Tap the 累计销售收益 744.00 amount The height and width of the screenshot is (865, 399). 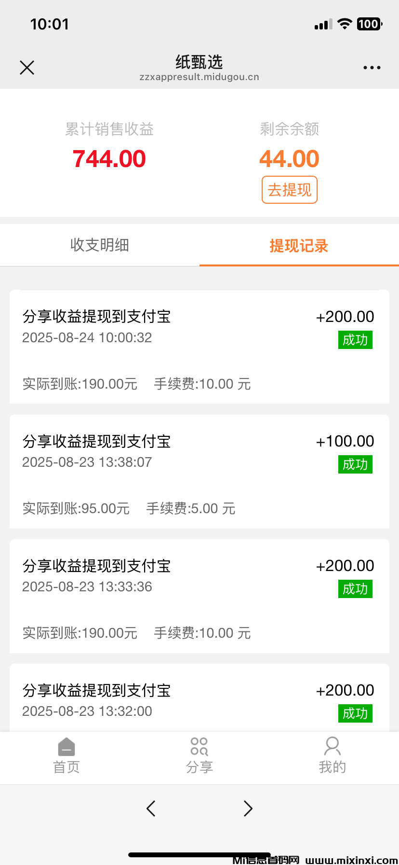(109, 159)
